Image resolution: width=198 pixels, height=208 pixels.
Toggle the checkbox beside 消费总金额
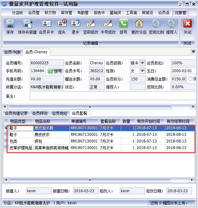coord(190,79)
